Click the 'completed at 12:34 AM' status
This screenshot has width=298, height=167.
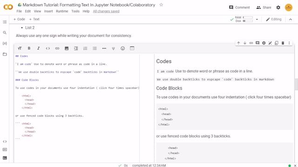point(149,165)
